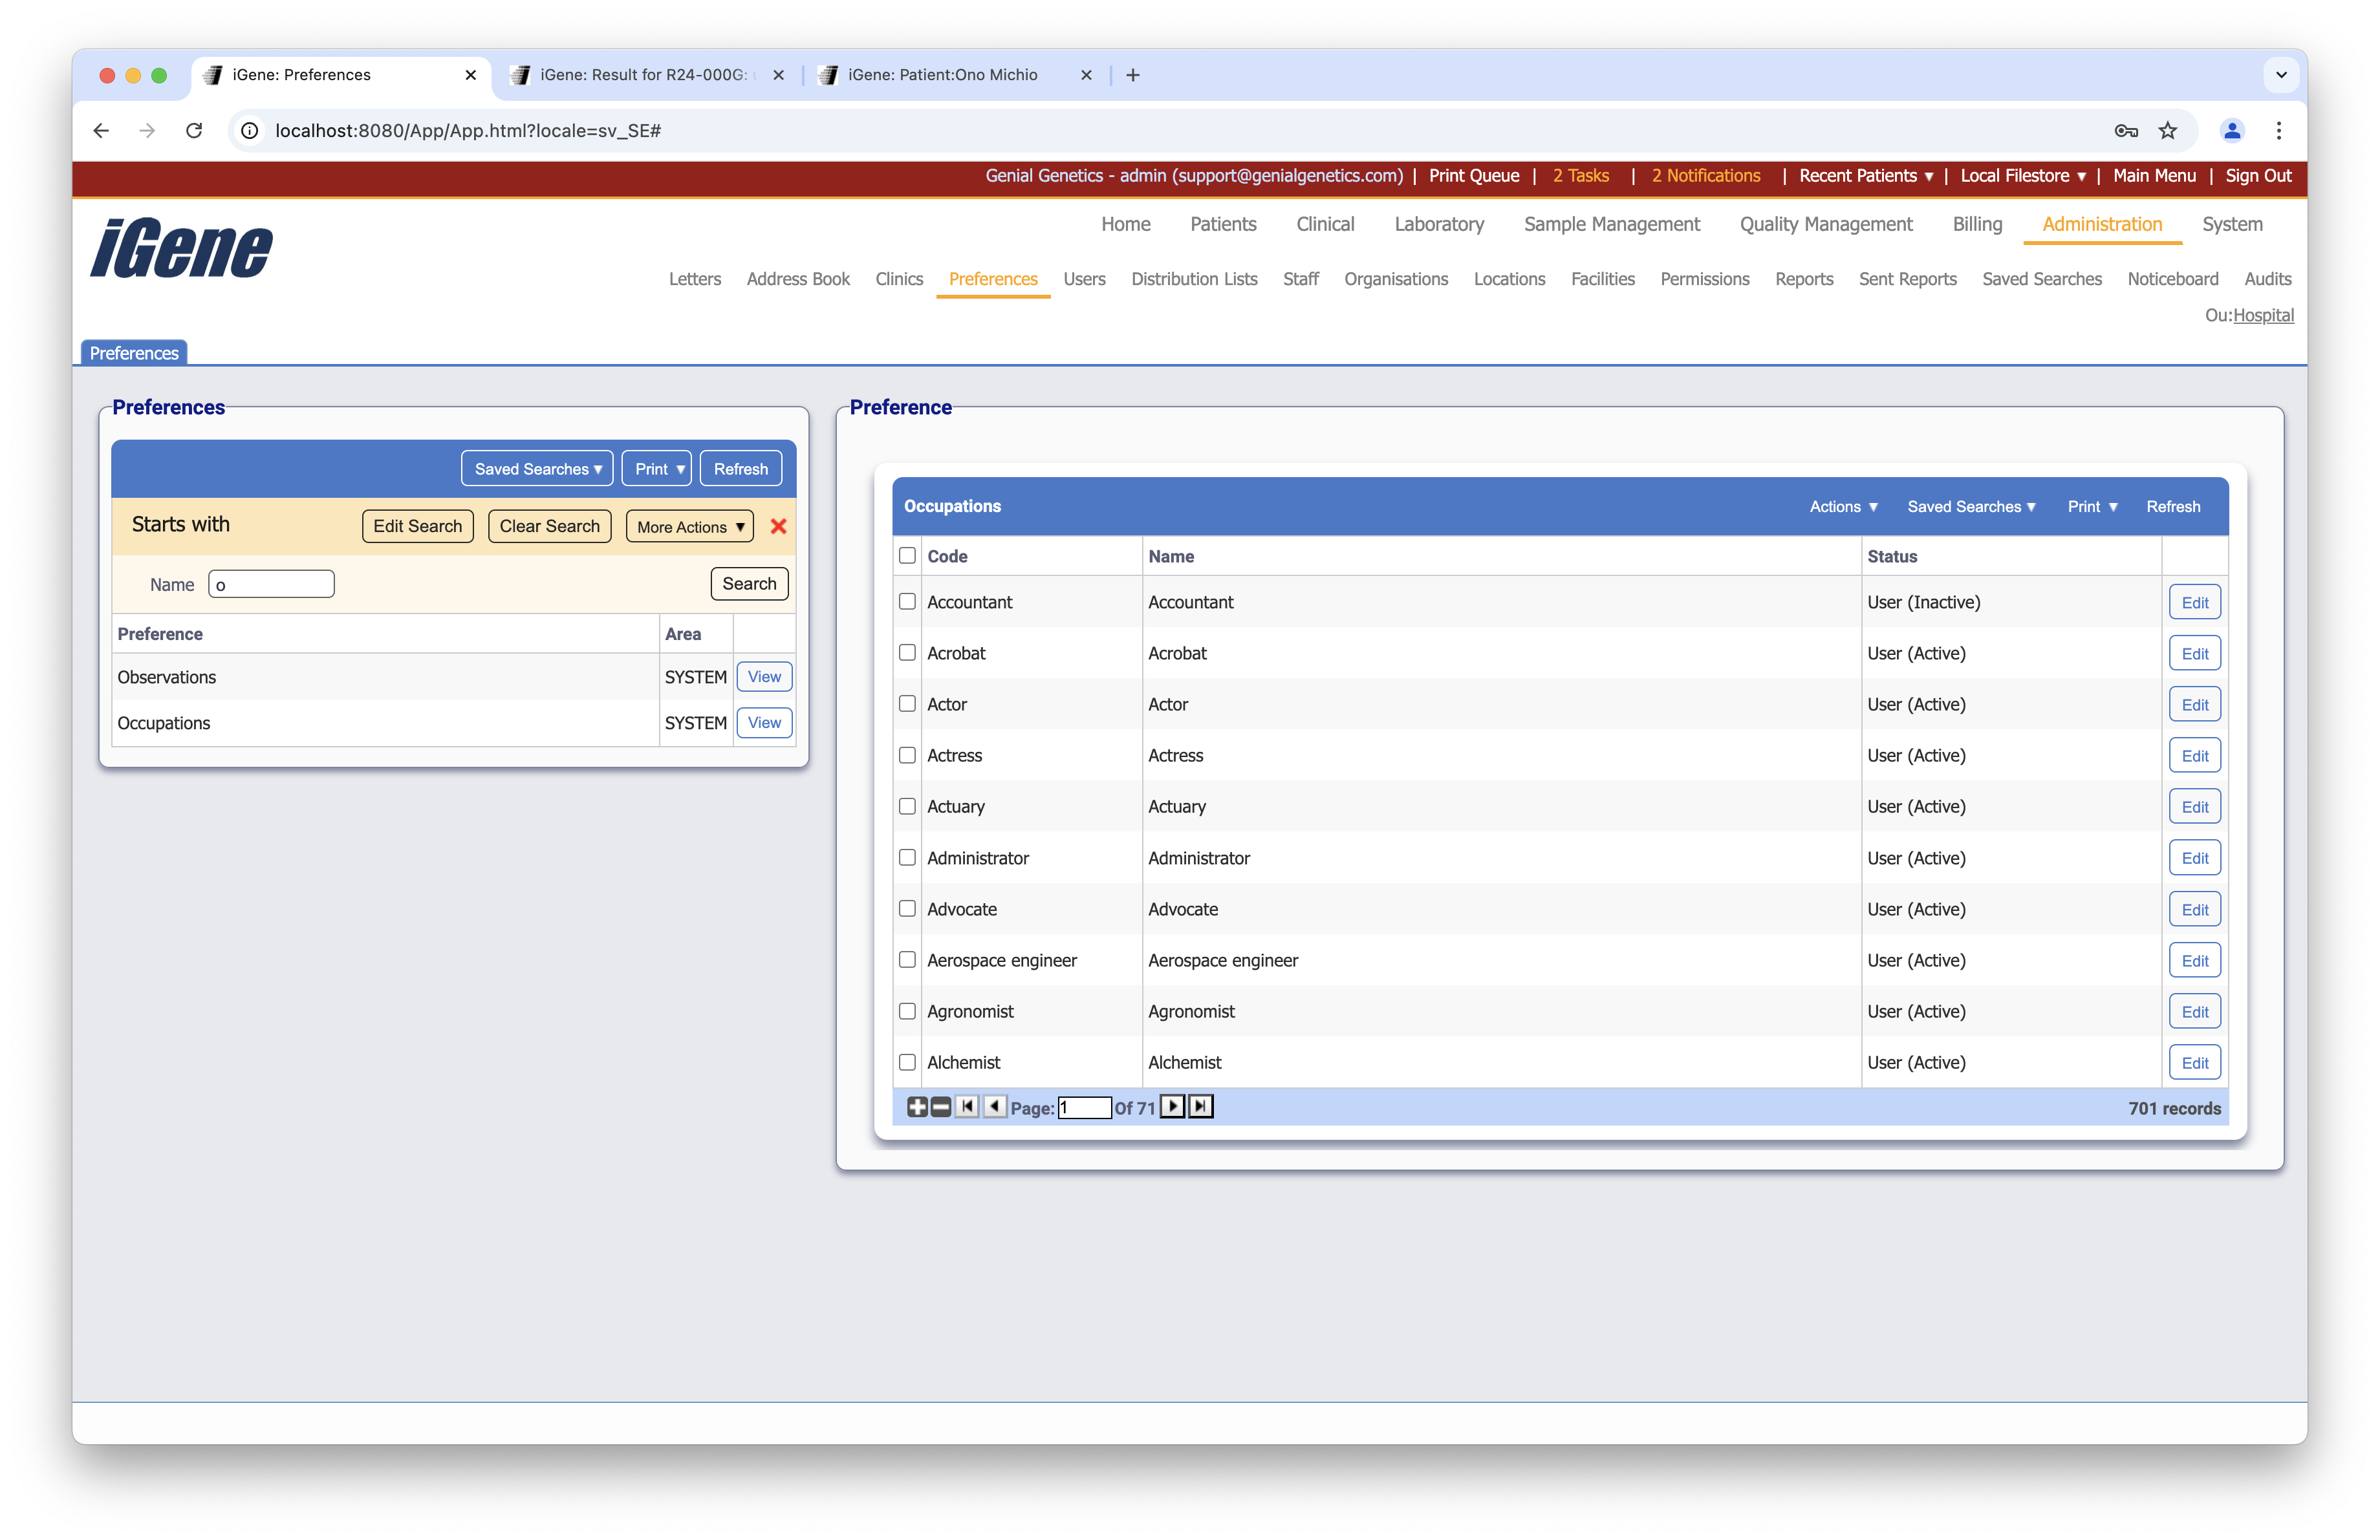Viewport: 2380px width, 1540px height.
Task: Click the Name search input field
Action: pyautogui.click(x=271, y=584)
